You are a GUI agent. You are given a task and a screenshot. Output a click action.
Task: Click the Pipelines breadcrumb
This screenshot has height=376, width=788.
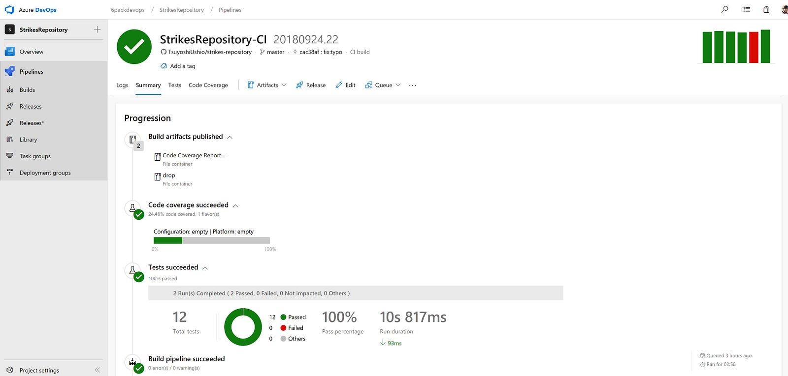(230, 10)
